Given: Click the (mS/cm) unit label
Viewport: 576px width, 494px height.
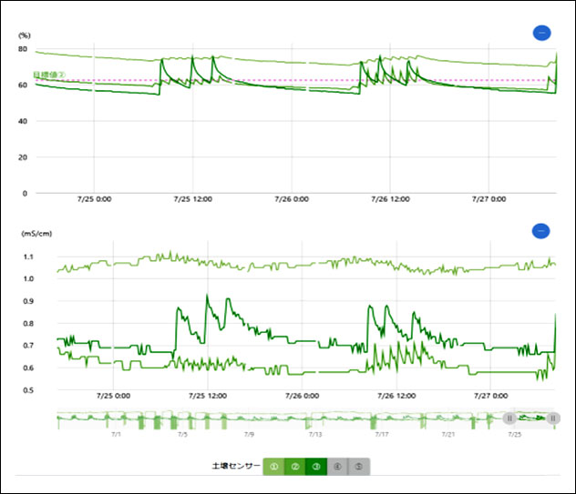Looking at the screenshot, I should (x=36, y=234).
